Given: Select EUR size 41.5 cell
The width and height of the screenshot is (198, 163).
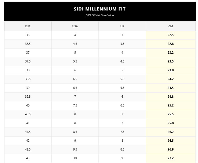Looking at the screenshot, I should coord(28,132).
